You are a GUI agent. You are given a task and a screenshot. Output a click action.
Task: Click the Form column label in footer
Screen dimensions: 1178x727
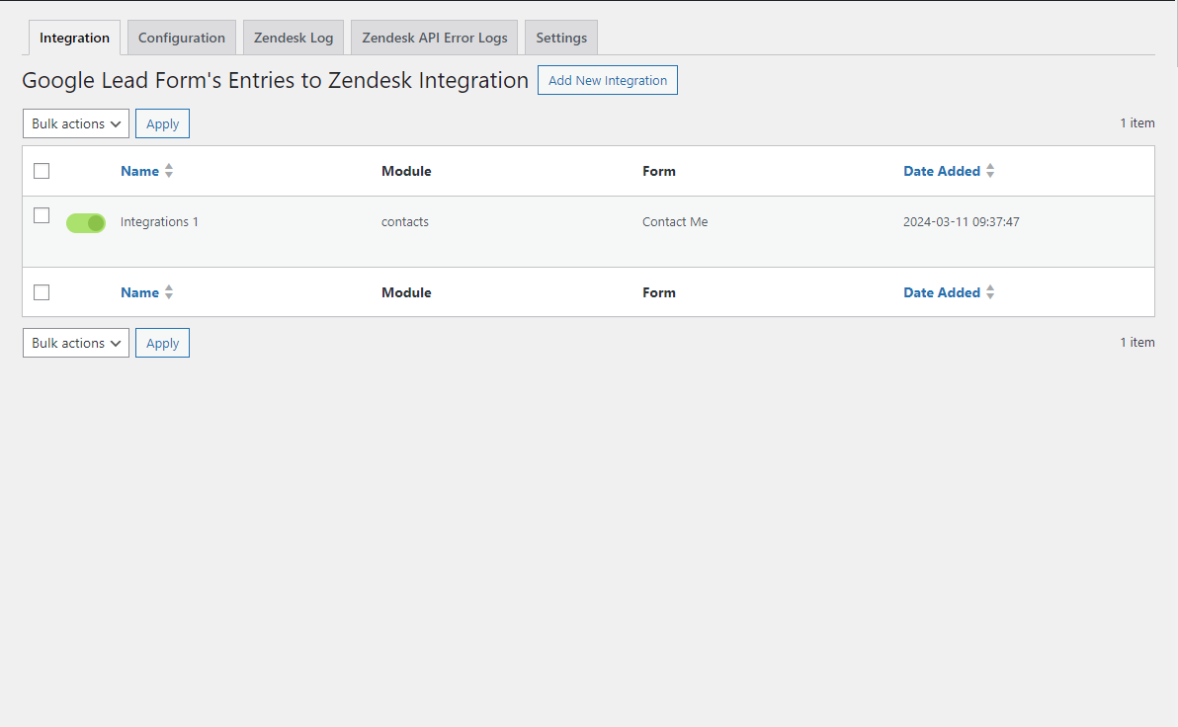659,293
